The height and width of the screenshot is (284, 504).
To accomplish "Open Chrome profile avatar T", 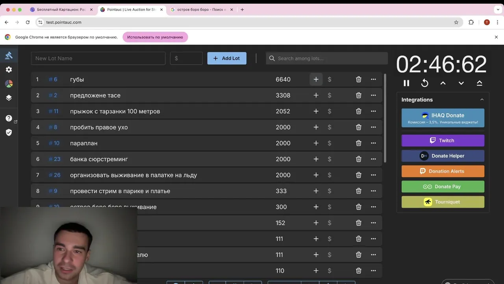I will [x=487, y=22].
